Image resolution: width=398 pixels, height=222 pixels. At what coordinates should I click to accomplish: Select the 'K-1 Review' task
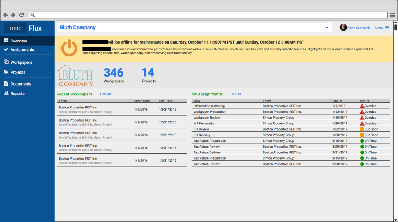(x=201, y=129)
